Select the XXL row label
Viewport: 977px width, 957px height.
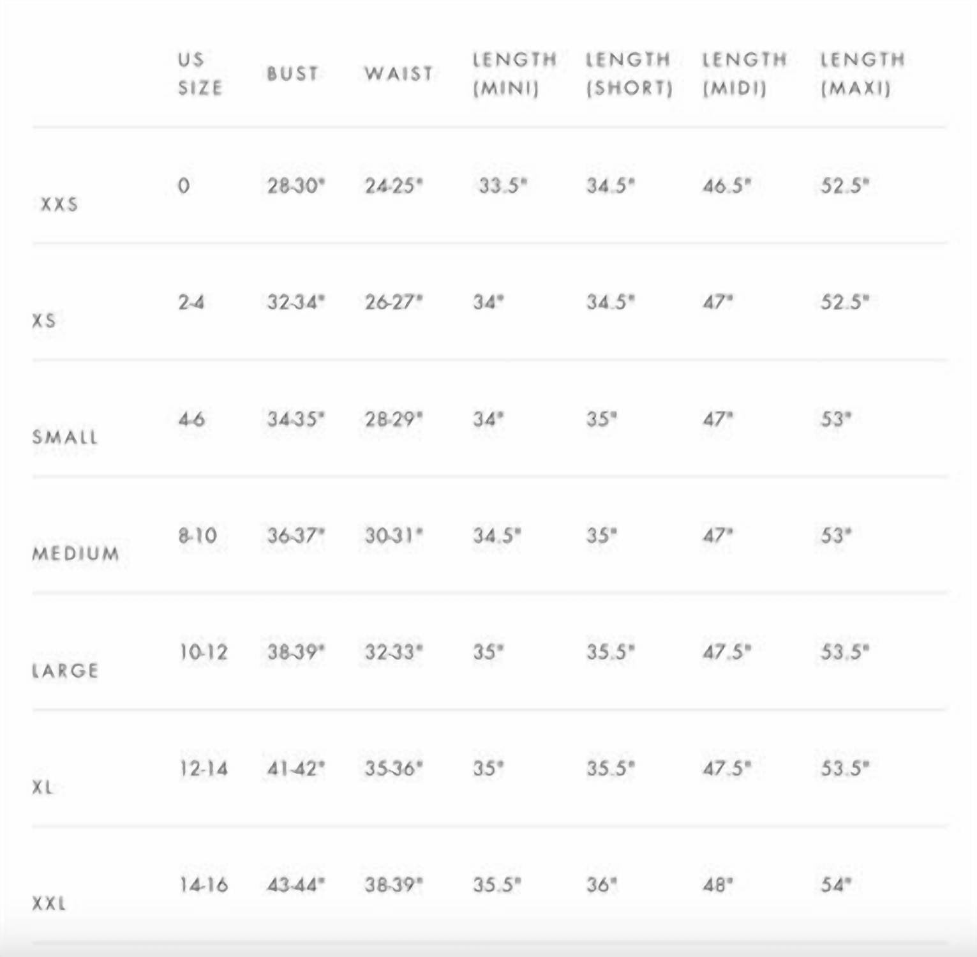pos(49,903)
